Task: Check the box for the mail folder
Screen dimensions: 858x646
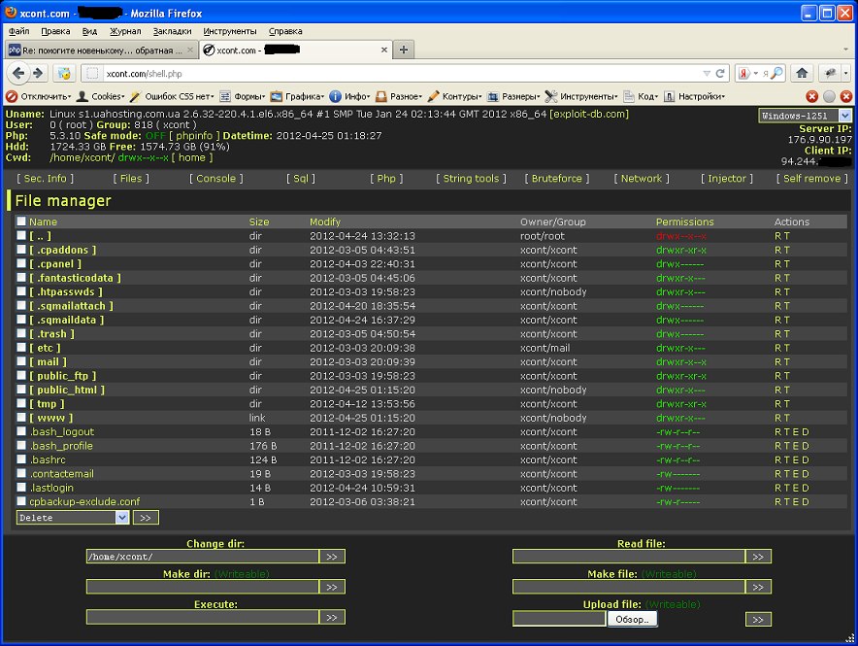Action: pos(21,361)
